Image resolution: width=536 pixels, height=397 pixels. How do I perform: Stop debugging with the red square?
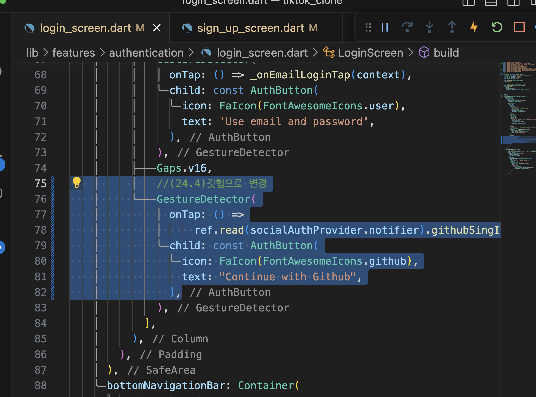pos(519,27)
